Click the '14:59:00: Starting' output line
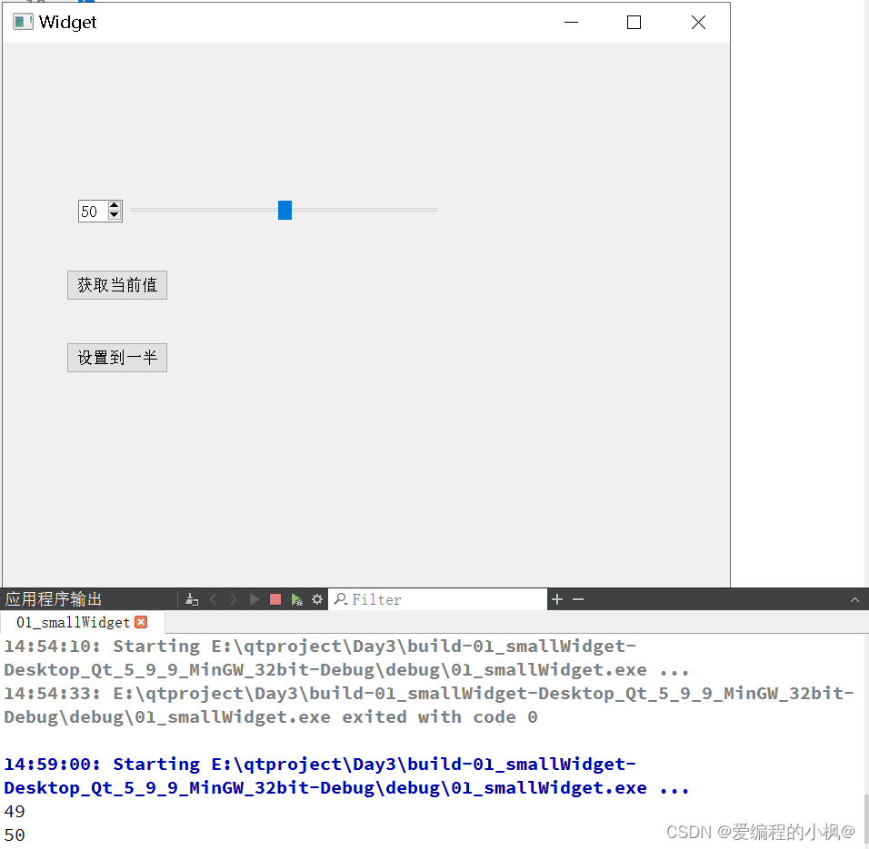The height and width of the screenshot is (849, 869). (x=320, y=765)
